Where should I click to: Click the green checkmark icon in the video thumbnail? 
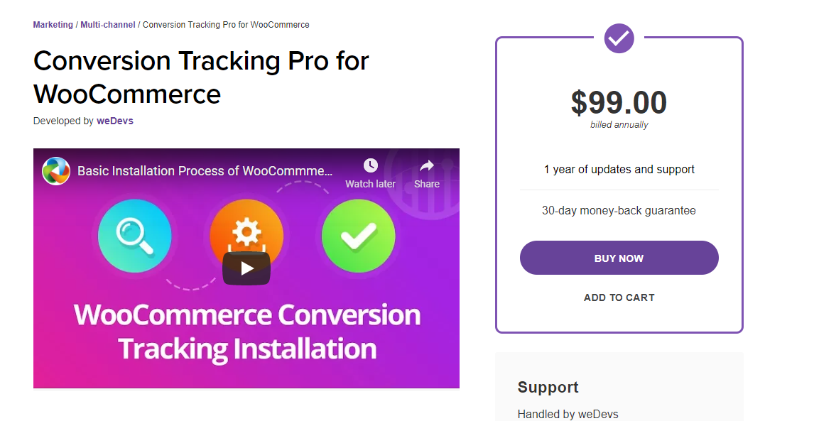(358, 236)
